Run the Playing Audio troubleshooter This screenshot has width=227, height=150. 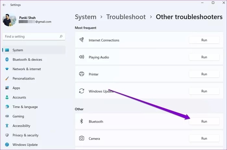204,57
